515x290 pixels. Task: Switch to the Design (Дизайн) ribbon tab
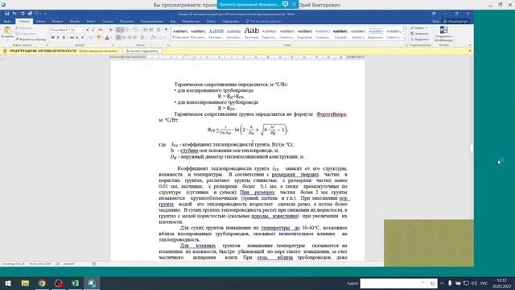[75, 22]
